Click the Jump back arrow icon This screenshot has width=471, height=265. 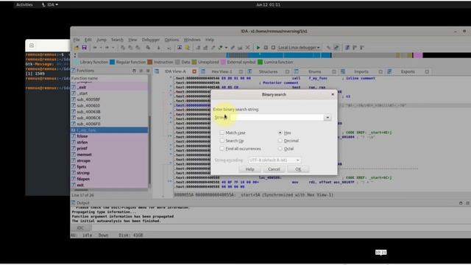pos(95,47)
